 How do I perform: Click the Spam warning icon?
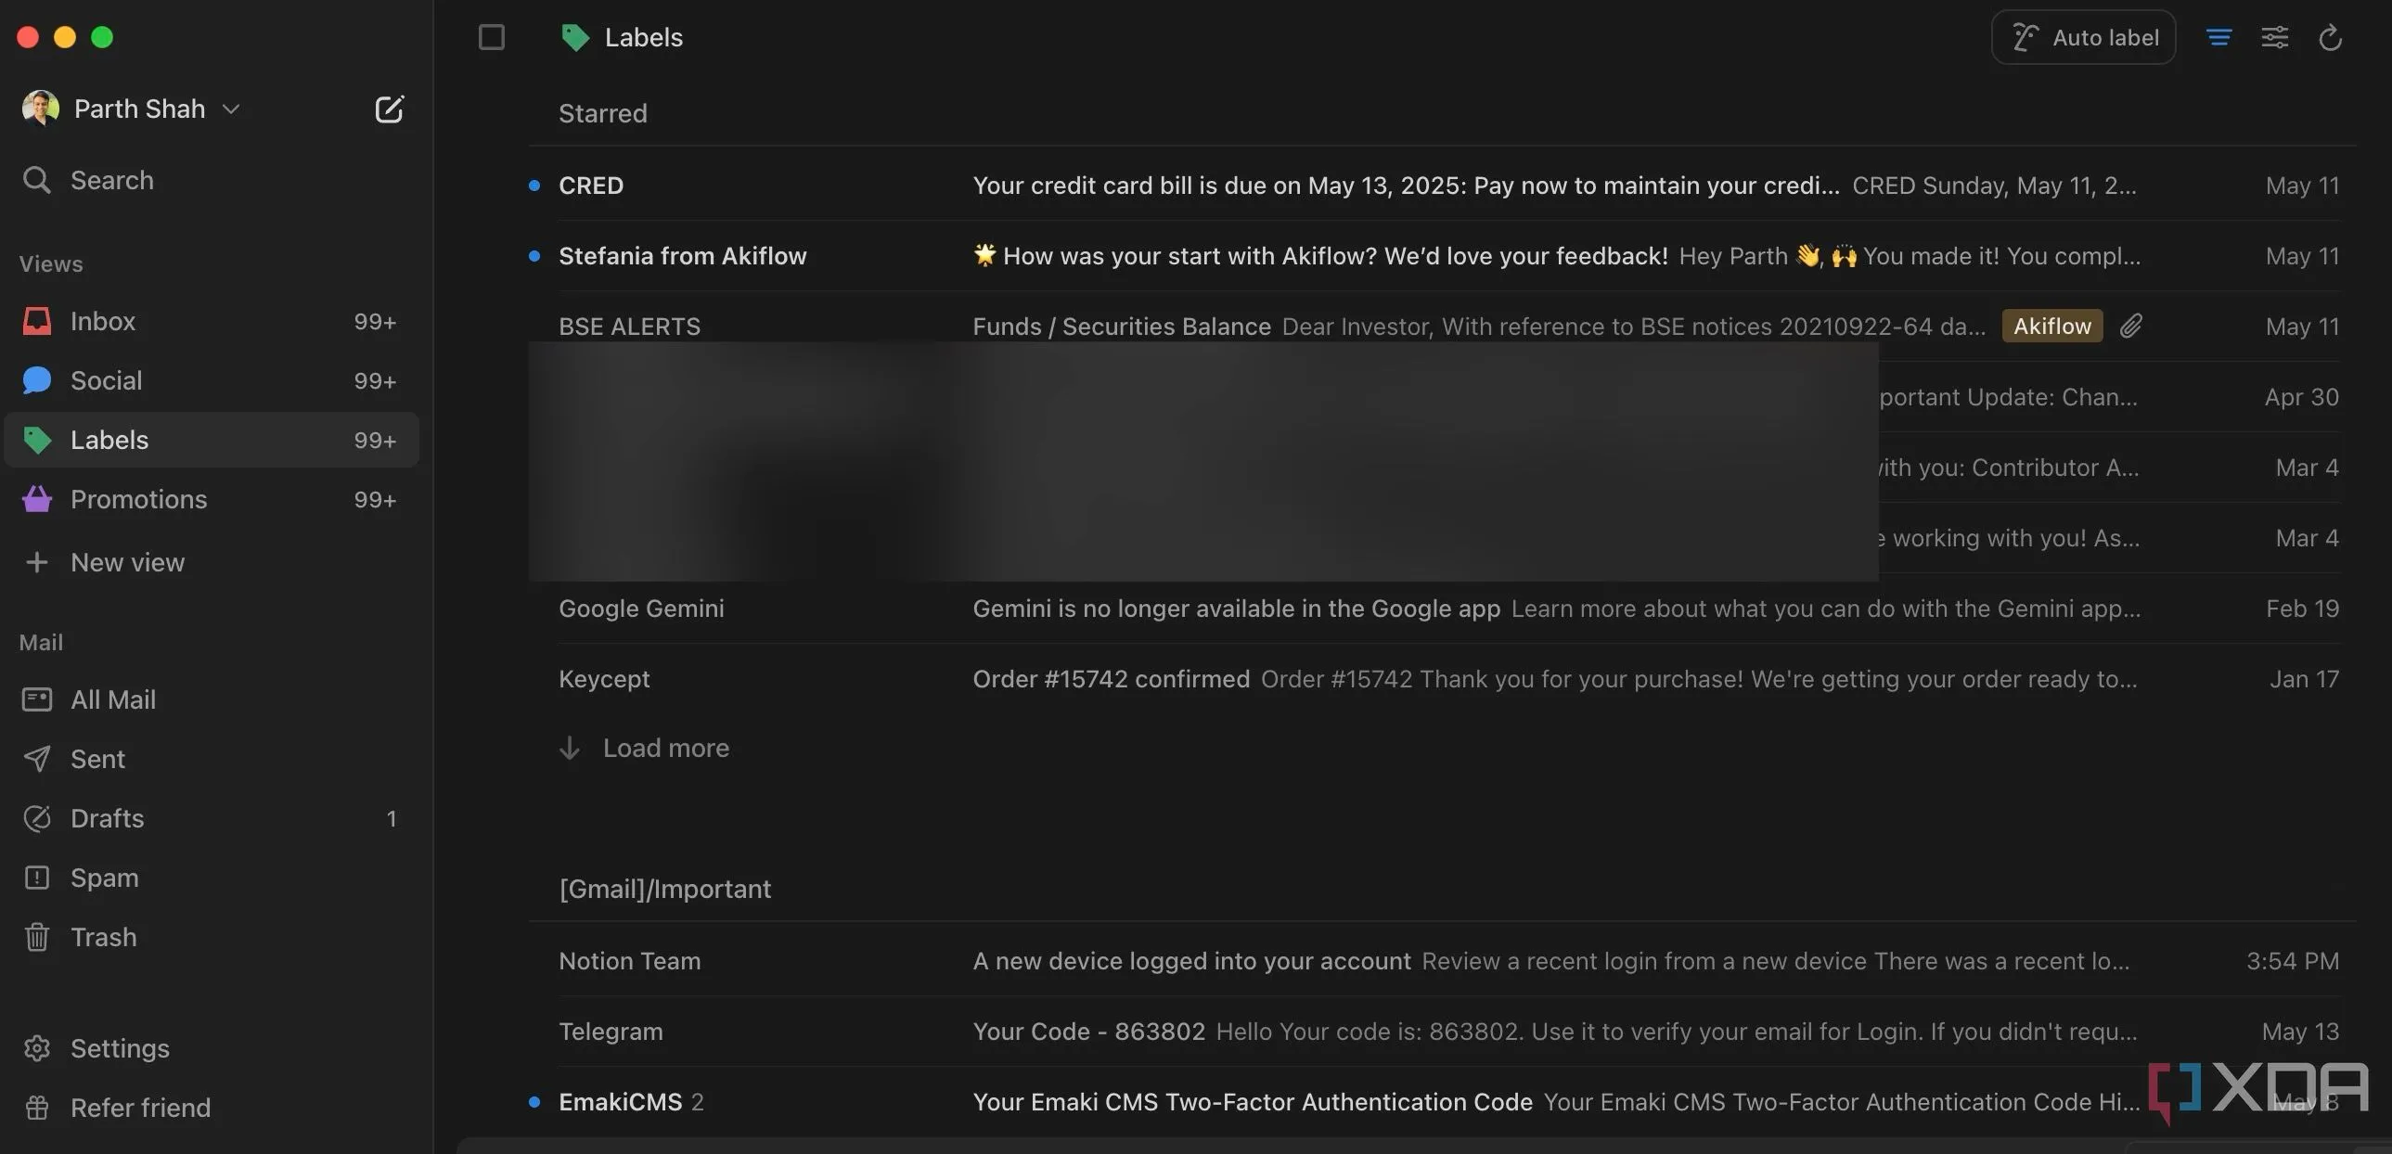[x=36, y=878]
